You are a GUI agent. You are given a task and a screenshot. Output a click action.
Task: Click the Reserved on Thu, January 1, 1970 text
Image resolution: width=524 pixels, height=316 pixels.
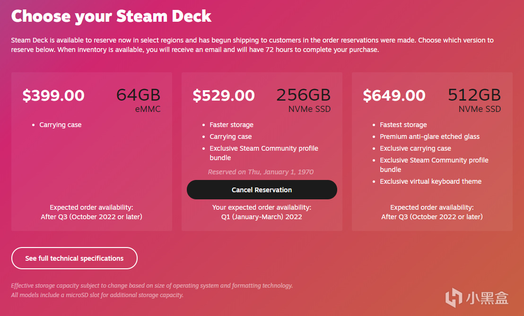pos(261,172)
